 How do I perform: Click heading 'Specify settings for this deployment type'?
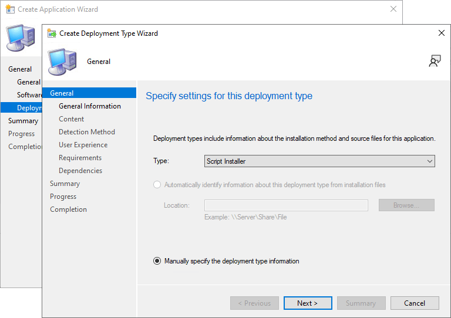(x=229, y=96)
